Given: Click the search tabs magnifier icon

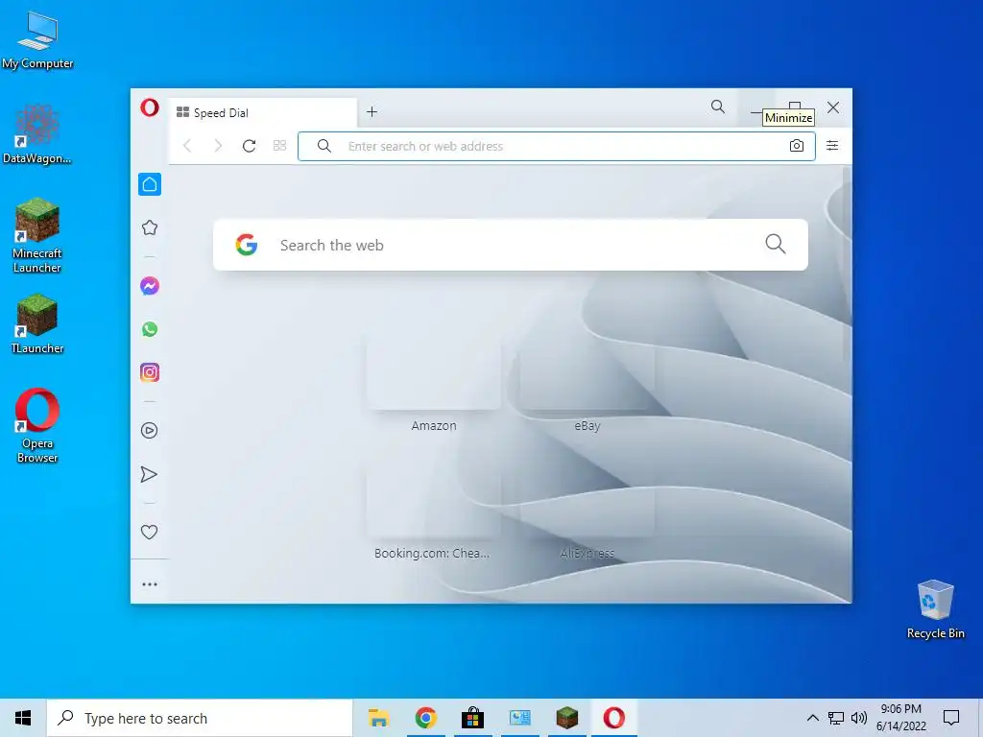Looking at the screenshot, I should (x=718, y=107).
